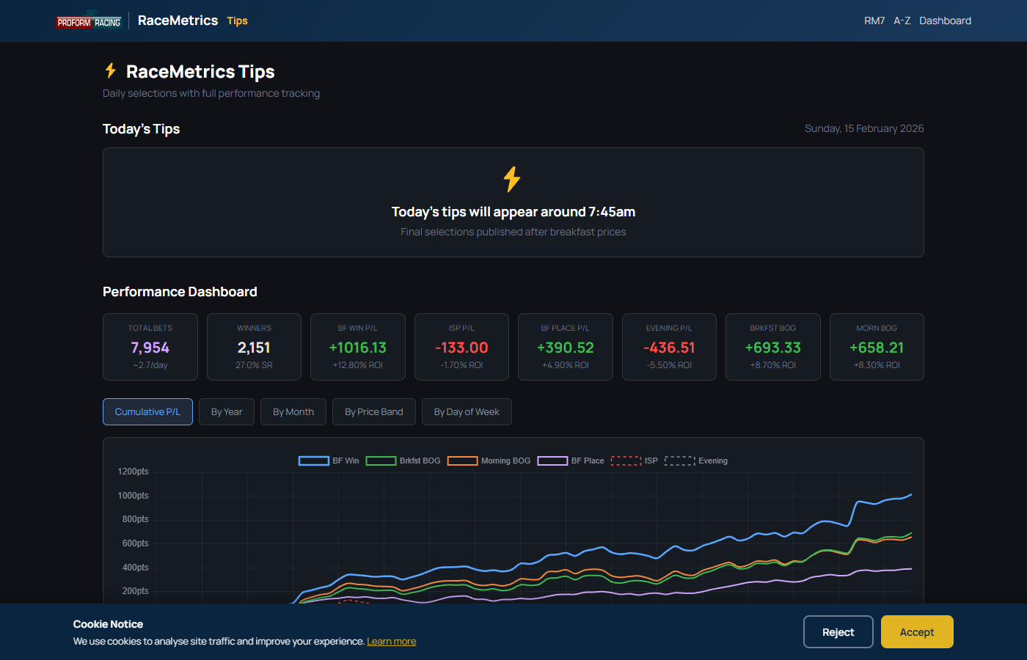Open the Learn more link
The height and width of the screenshot is (660, 1027).
pos(391,641)
